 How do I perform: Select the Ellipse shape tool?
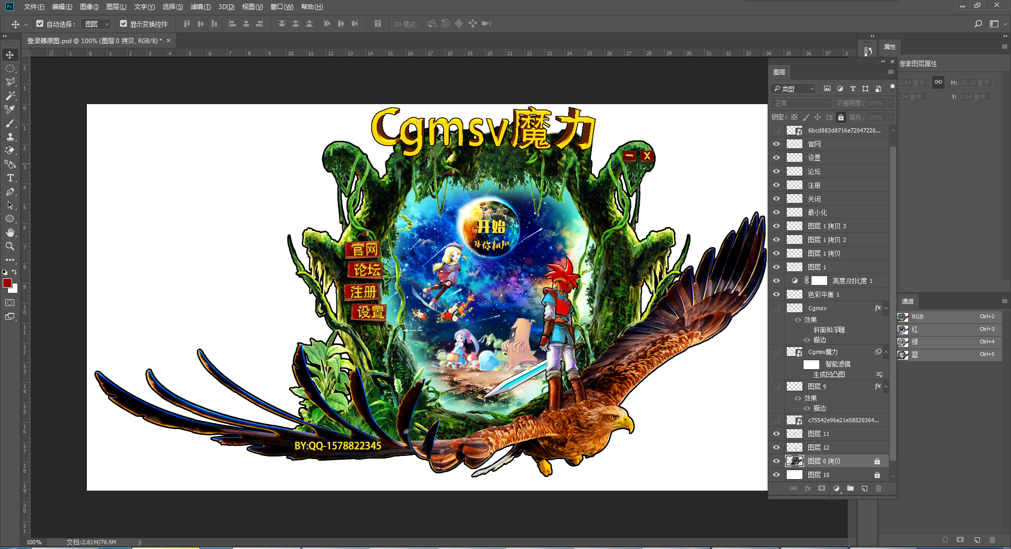pyautogui.click(x=10, y=219)
